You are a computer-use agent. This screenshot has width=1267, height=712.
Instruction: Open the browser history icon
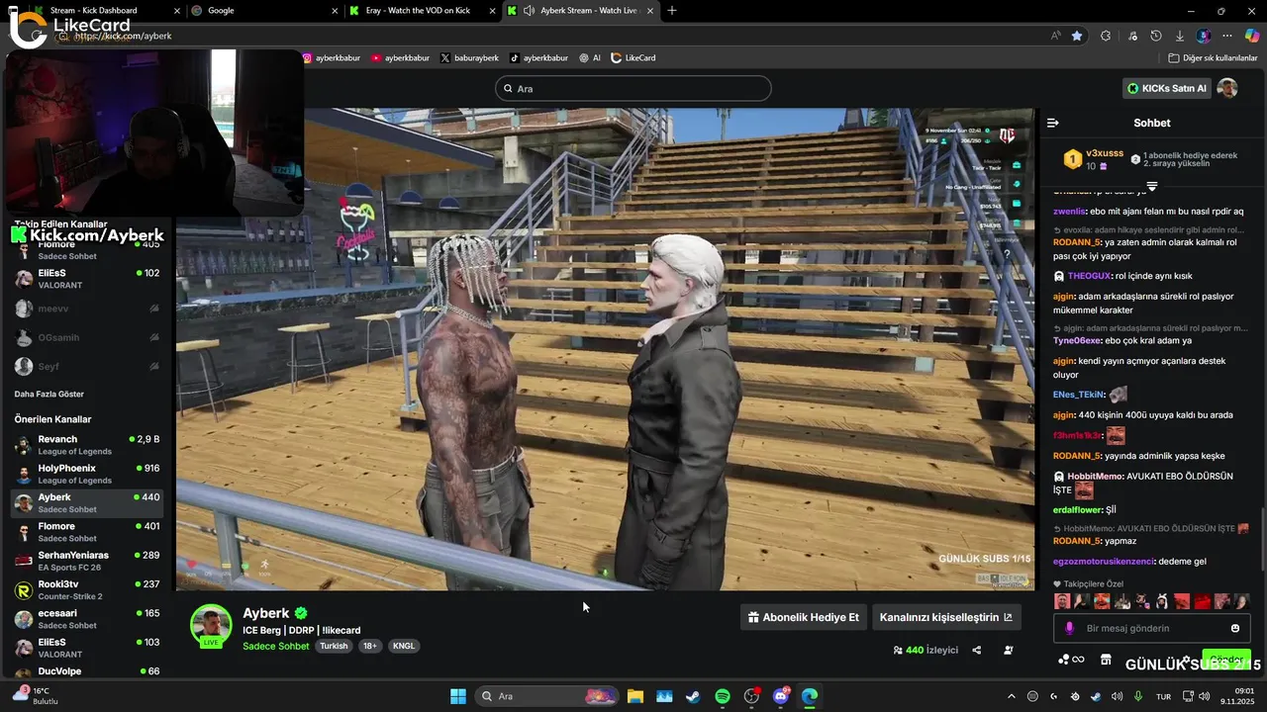pyautogui.click(x=1155, y=36)
